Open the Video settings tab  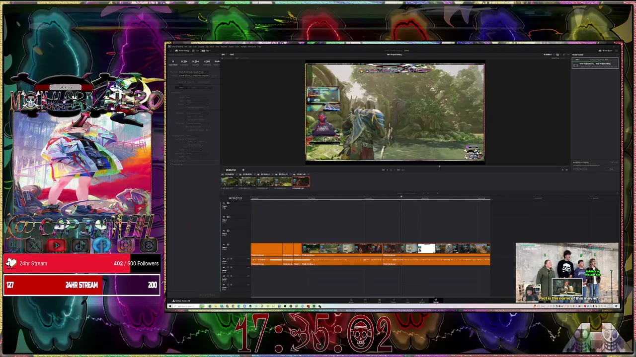pos(181,88)
